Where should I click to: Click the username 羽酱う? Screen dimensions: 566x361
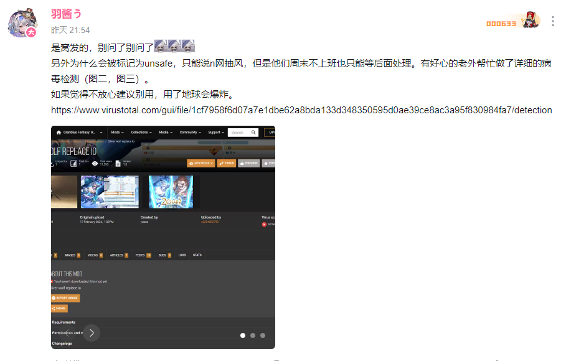click(67, 14)
